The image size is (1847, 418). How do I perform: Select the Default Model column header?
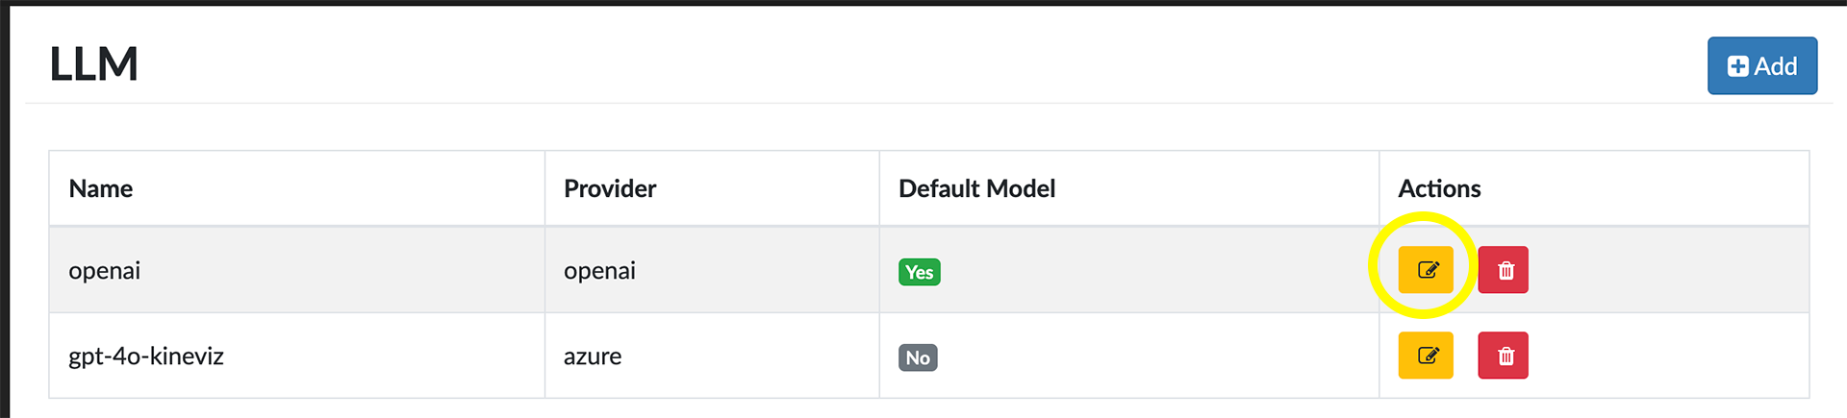(x=976, y=188)
